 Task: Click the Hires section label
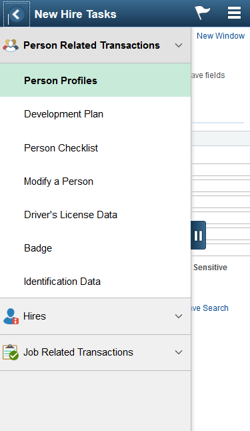pos(35,316)
